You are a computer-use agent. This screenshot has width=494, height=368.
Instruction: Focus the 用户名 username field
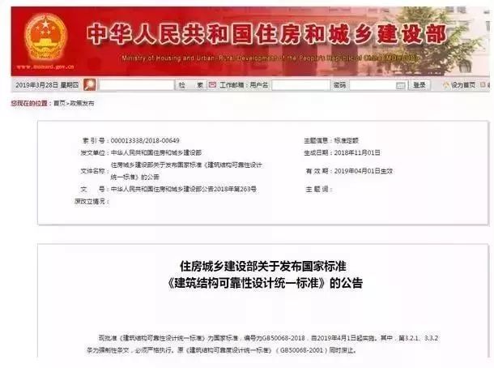300,85
